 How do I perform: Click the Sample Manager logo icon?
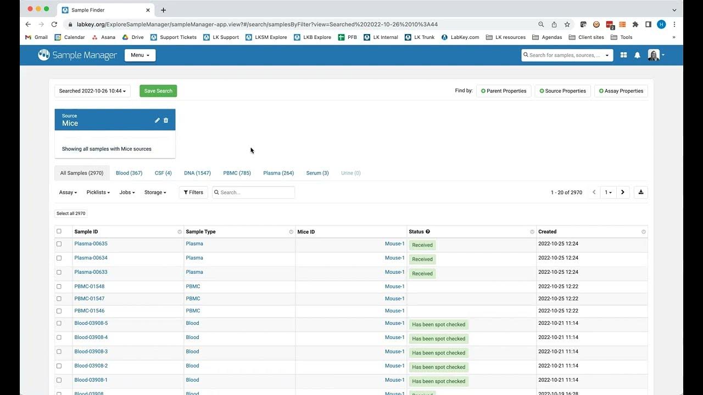tap(44, 55)
